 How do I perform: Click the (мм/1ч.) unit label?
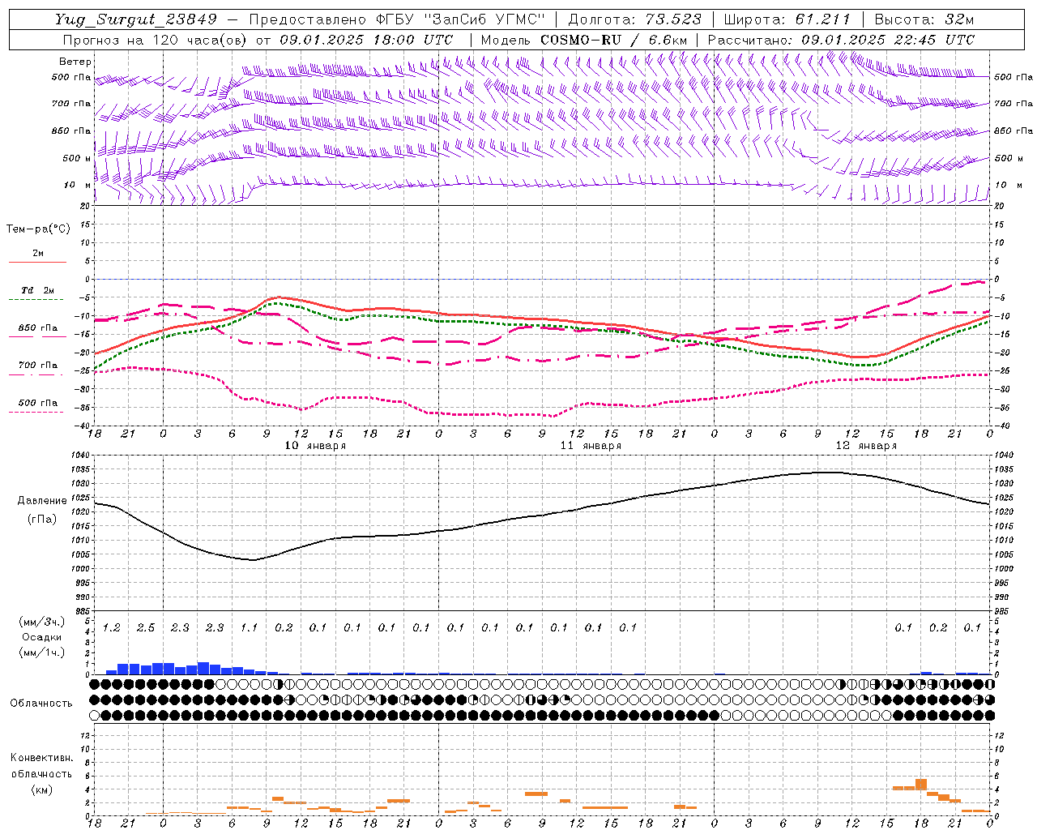point(42,652)
